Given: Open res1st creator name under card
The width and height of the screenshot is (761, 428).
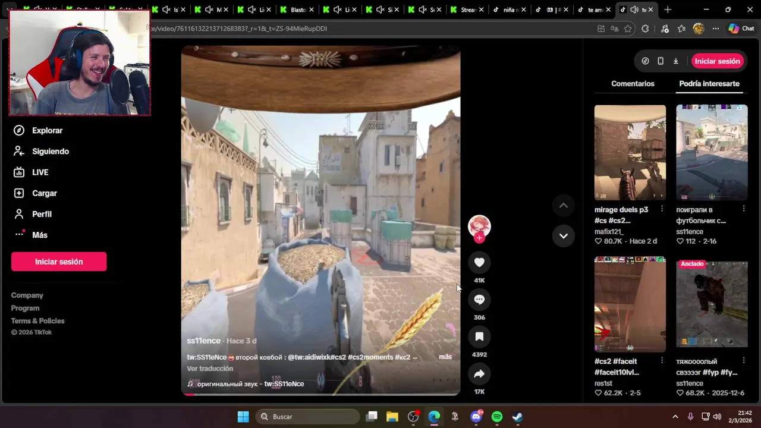Looking at the screenshot, I should [603, 383].
